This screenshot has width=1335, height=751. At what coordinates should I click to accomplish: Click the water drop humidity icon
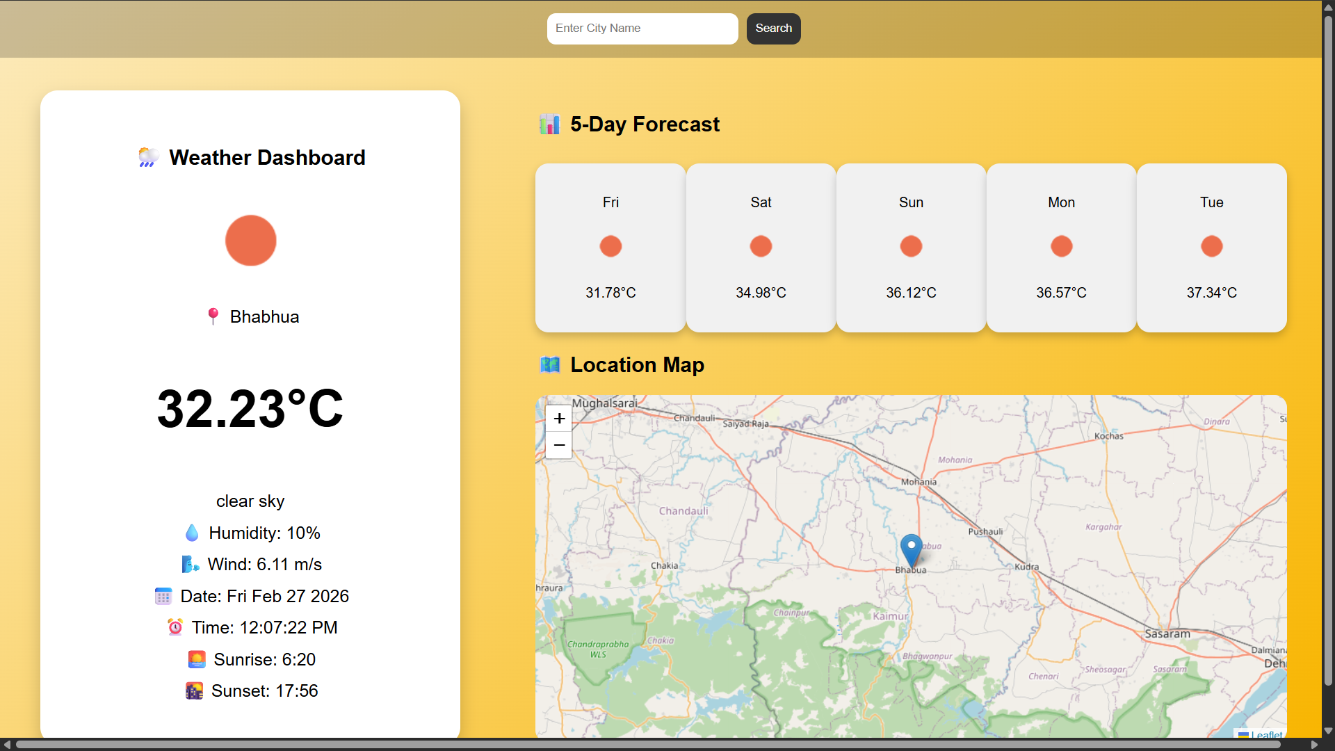[193, 533]
